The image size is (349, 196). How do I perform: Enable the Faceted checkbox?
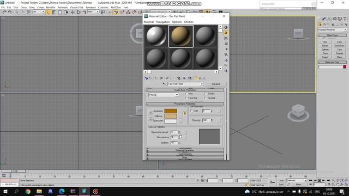point(206,98)
